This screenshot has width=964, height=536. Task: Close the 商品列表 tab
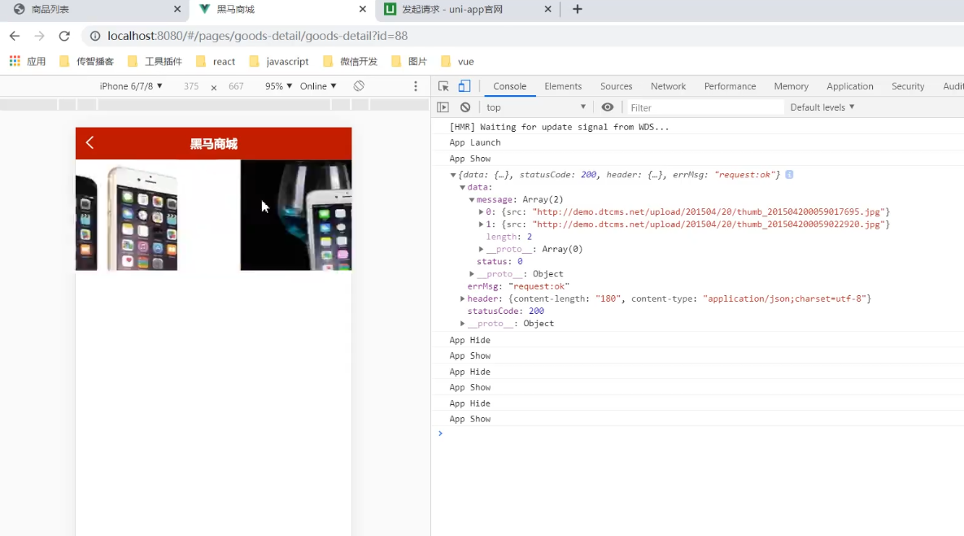[x=177, y=9]
